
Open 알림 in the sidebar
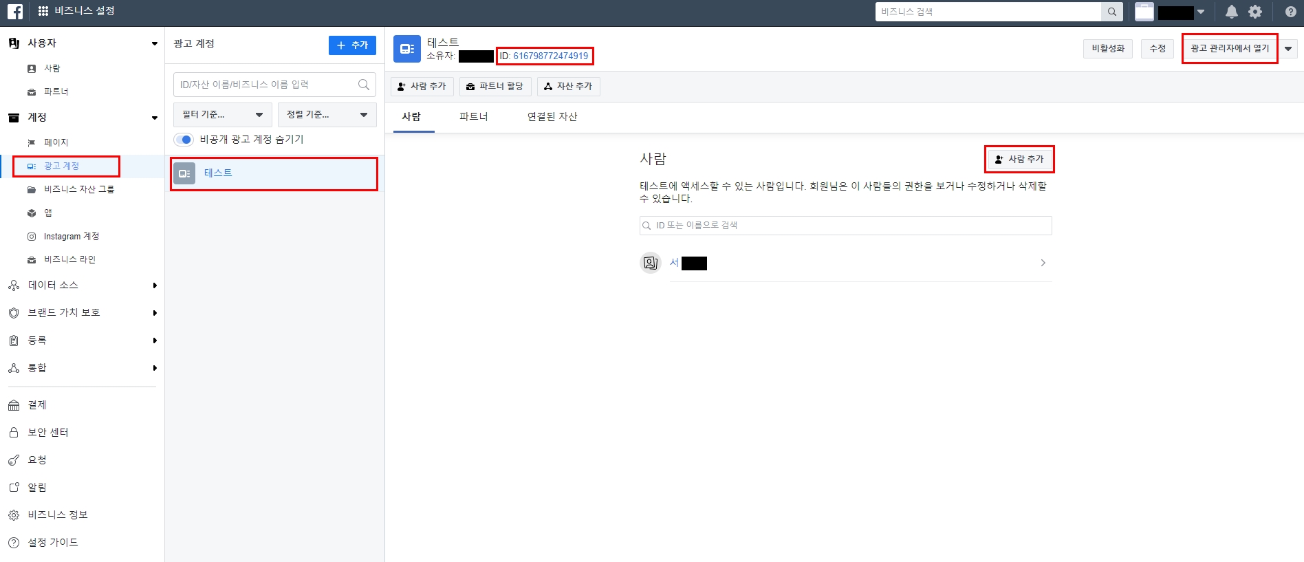[37, 488]
